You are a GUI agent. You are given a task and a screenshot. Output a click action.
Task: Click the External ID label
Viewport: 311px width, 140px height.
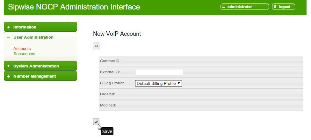pos(110,72)
